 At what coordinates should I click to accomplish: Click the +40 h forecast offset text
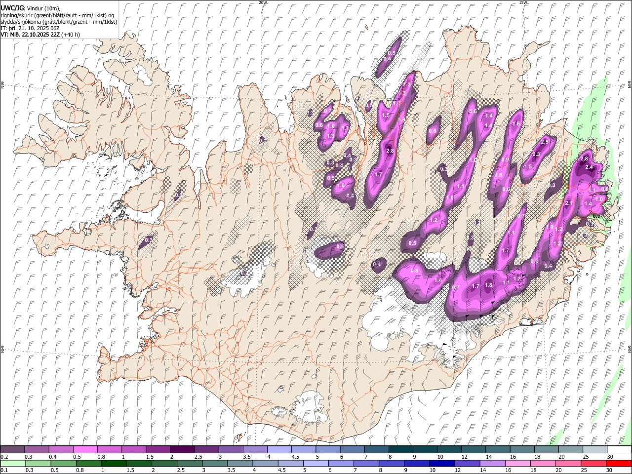coord(72,35)
